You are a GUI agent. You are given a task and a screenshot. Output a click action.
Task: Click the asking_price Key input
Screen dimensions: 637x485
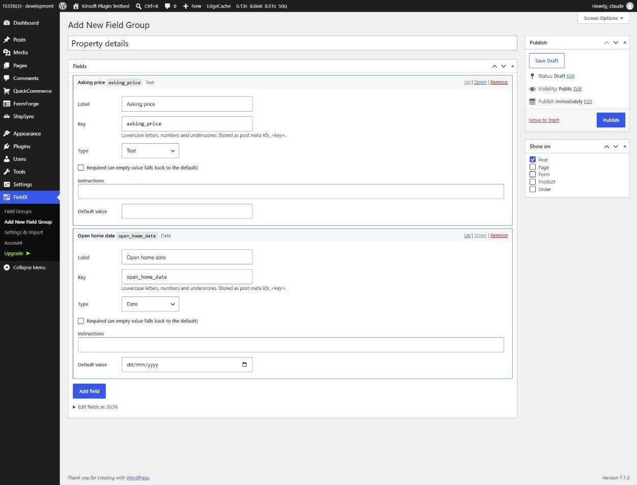point(187,124)
